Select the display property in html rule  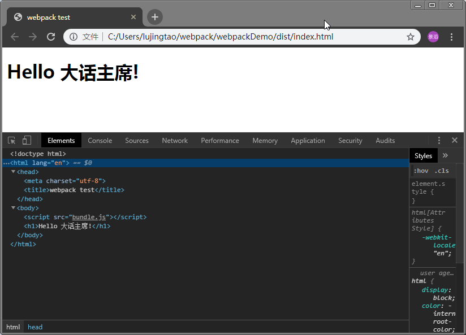coord(435,290)
